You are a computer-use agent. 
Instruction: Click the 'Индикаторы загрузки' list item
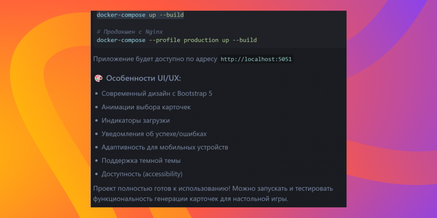pyautogui.click(x=136, y=120)
